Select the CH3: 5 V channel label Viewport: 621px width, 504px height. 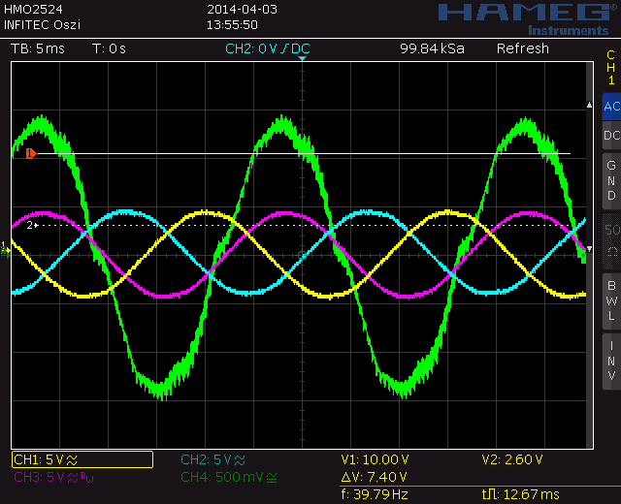click(x=54, y=478)
